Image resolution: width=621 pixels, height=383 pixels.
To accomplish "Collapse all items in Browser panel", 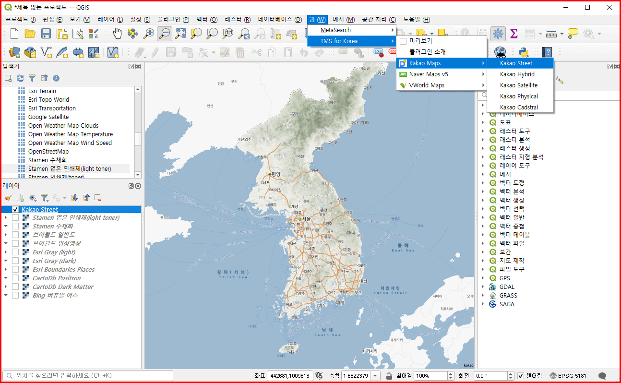I will [44, 78].
